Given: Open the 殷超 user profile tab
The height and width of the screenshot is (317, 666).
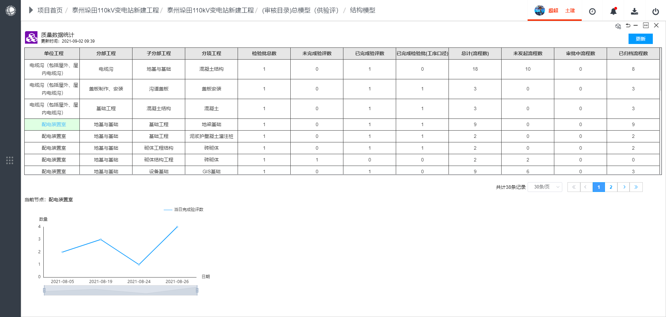Looking at the screenshot, I should pyautogui.click(x=554, y=11).
